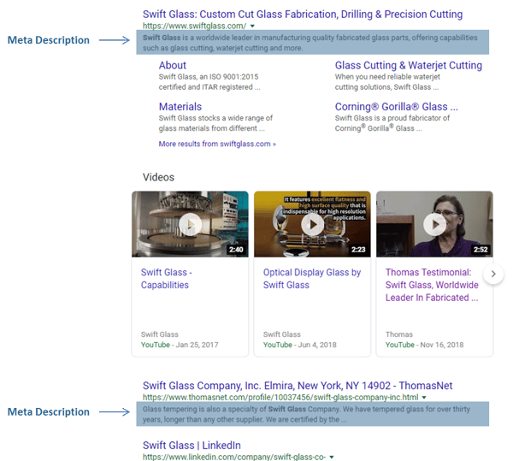Viewport: 513px width, 461px height.
Task: Expand dropdown arrow beside thomasnet.com URL
Action: tap(424, 398)
